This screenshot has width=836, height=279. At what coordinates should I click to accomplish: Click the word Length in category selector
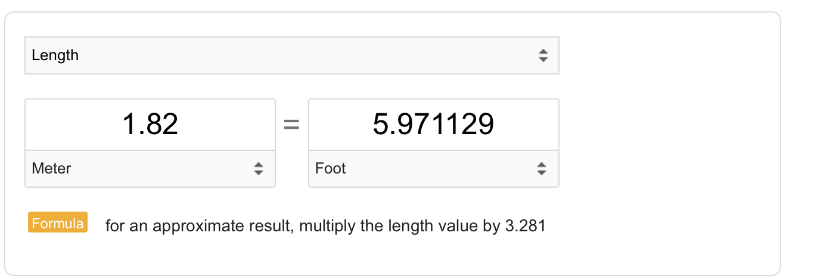pyautogui.click(x=55, y=55)
